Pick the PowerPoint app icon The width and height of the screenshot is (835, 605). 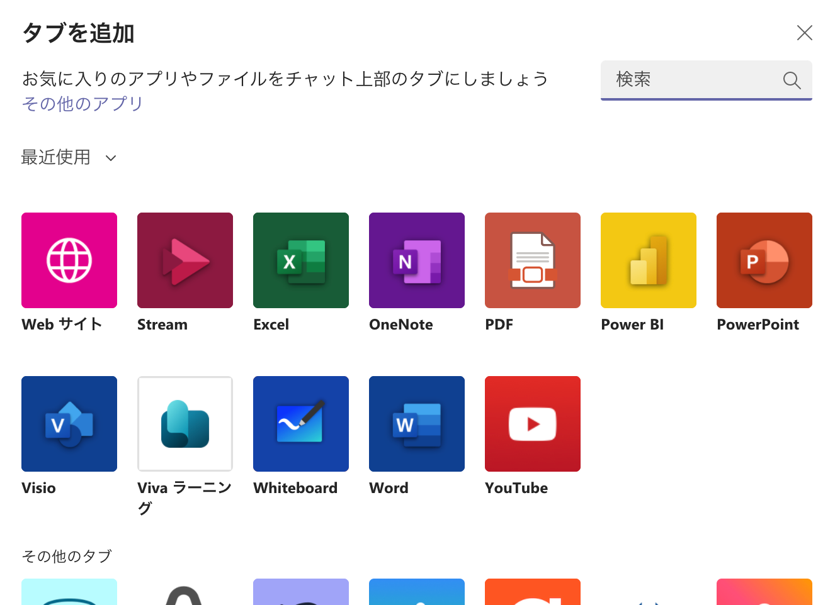pyautogui.click(x=764, y=260)
